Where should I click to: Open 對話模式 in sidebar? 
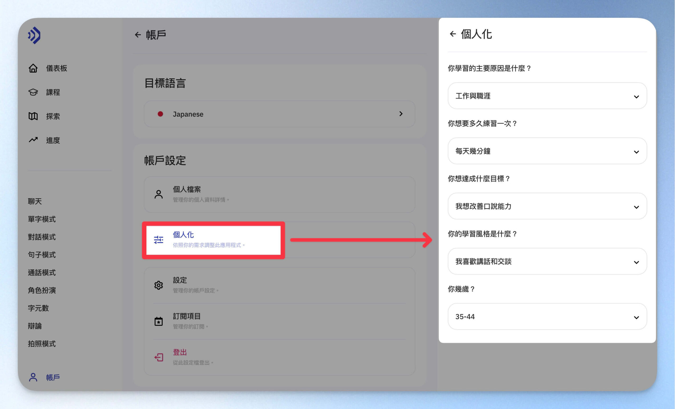click(x=42, y=237)
